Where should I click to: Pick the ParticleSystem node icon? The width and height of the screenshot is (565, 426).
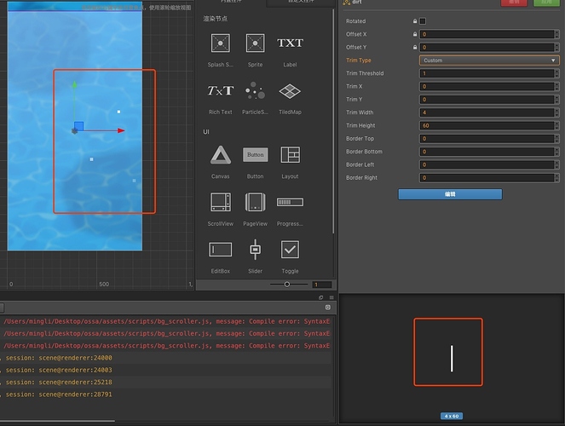[255, 90]
